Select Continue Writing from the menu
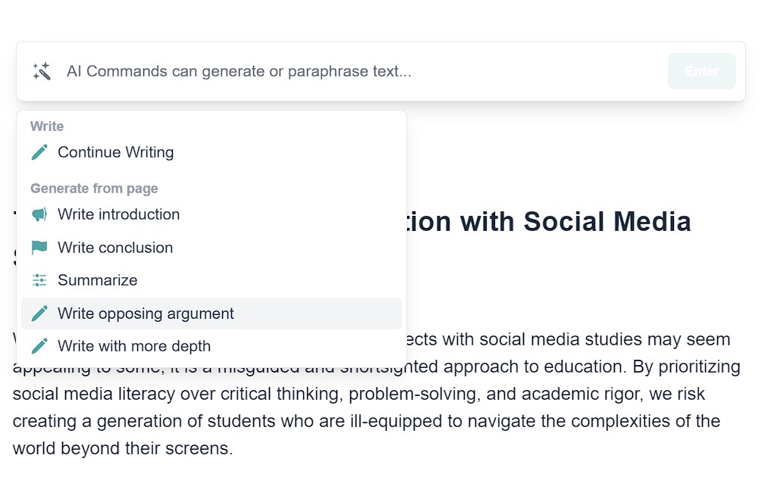774x493 pixels. 212,152
